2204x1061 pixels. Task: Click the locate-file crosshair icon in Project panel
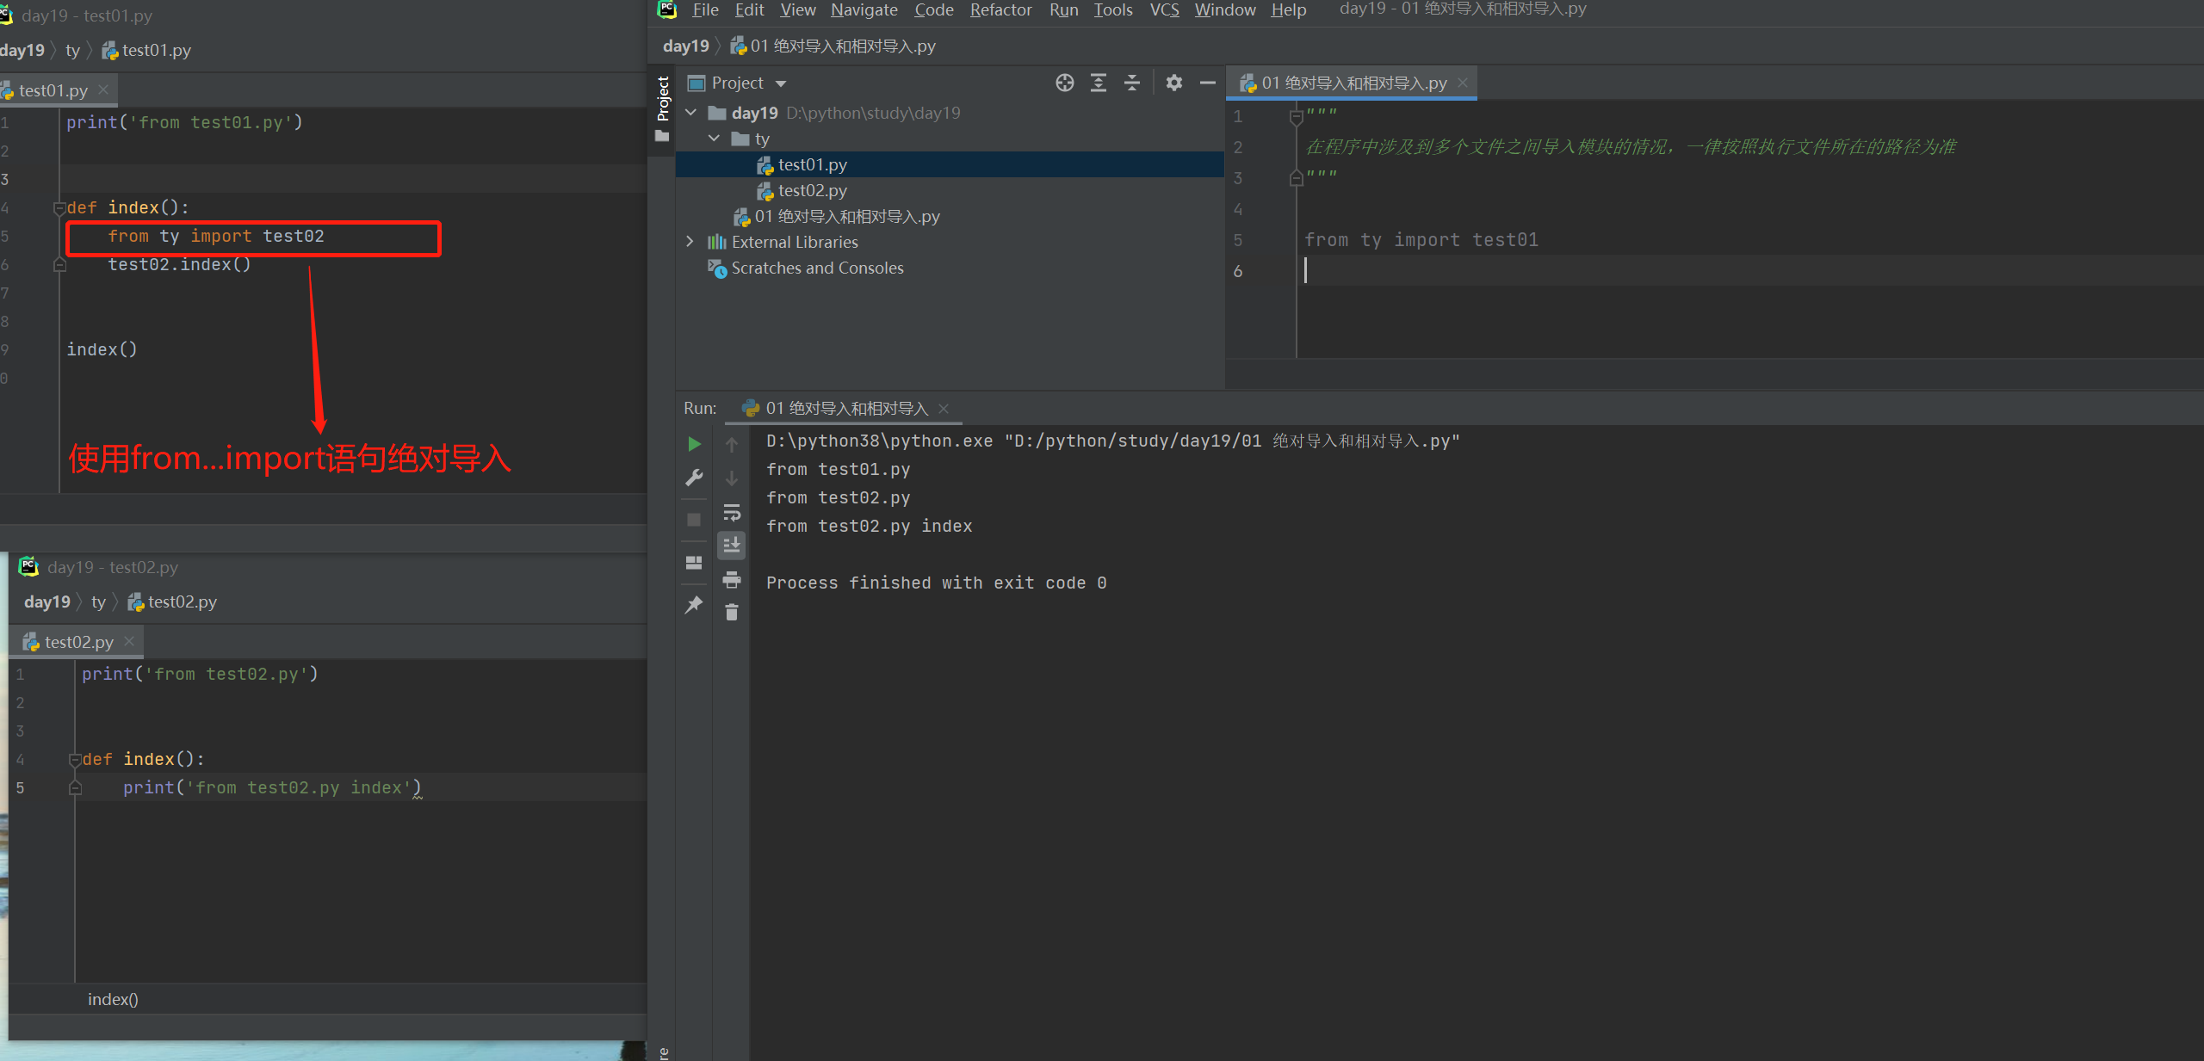point(1065,83)
